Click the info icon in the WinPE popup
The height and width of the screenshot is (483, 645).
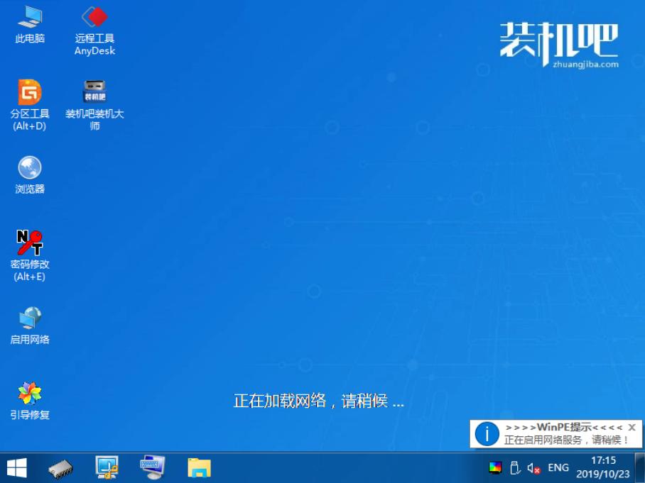pos(487,433)
